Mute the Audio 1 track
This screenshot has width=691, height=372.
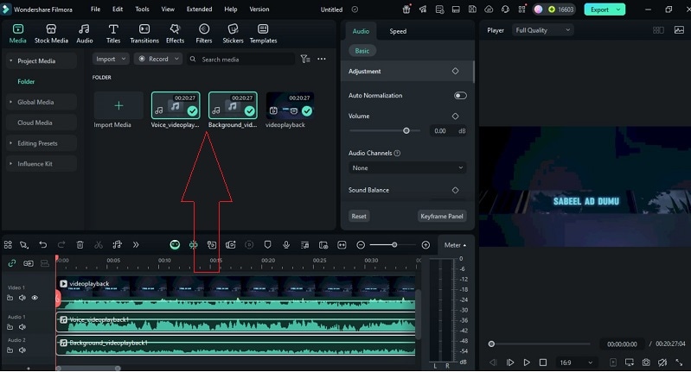pyautogui.click(x=22, y=327)
